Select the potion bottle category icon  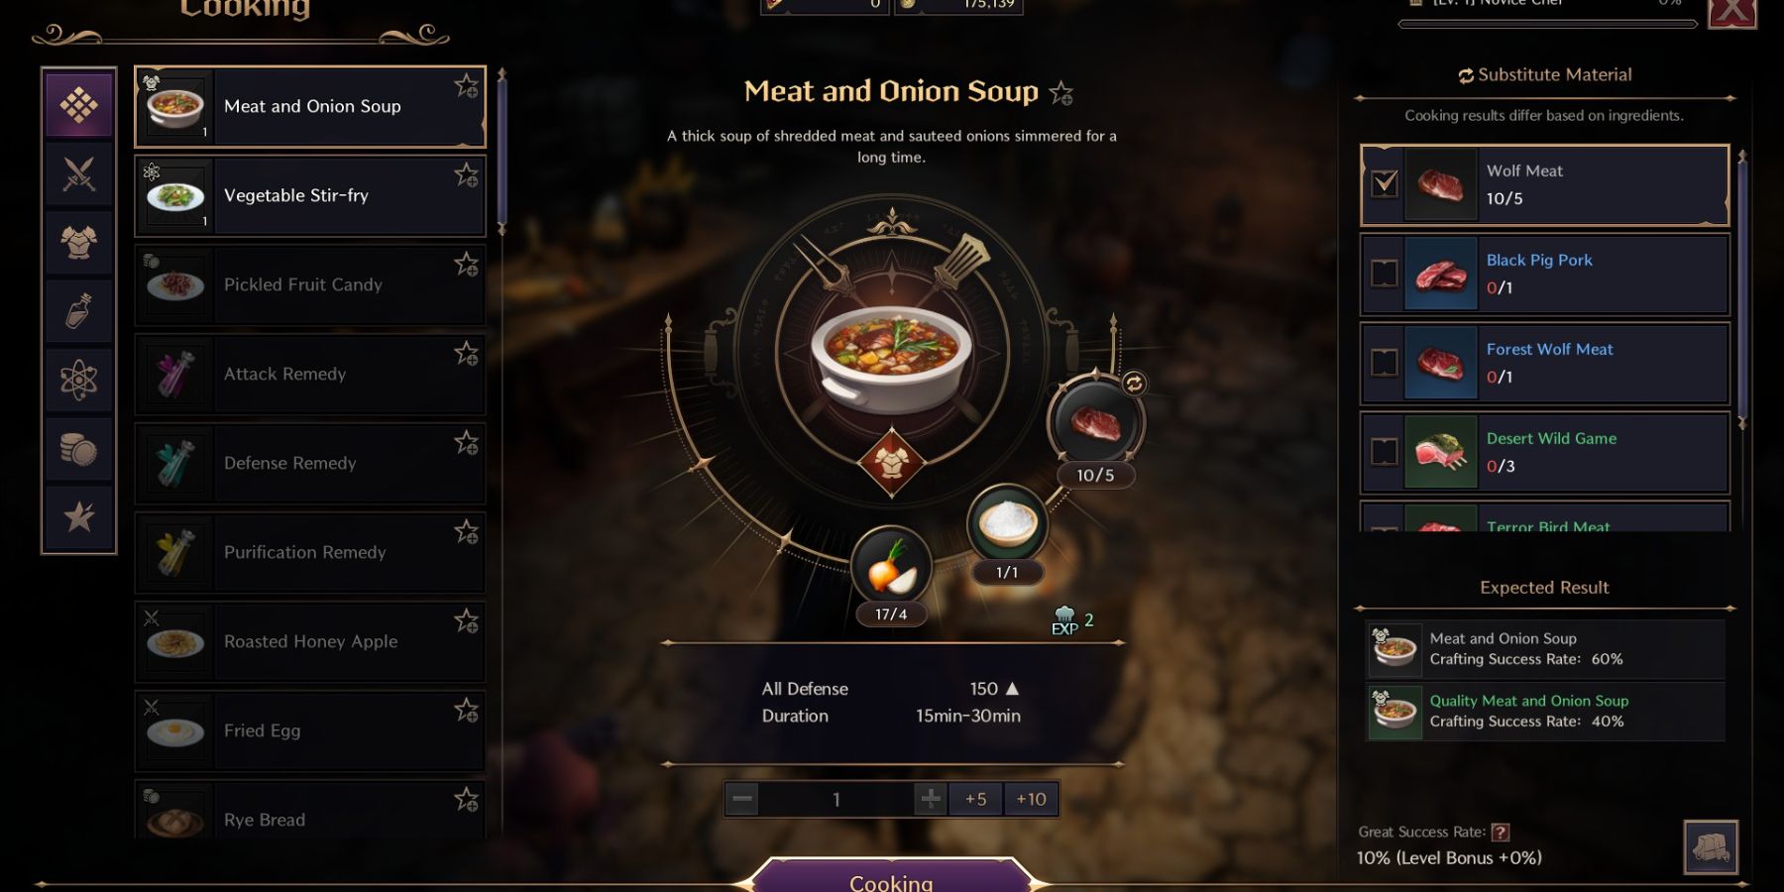[79, 311]
